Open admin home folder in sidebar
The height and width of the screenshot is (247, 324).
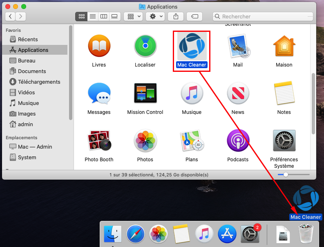(x=35, y=125)
